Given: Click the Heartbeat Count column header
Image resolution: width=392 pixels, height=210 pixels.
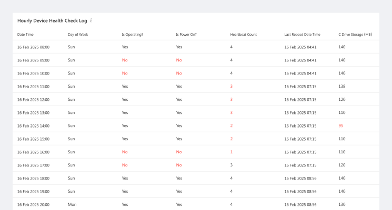Looking at the screenshot, I should click(243, 35).
